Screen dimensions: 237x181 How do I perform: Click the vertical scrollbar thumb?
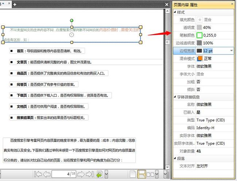tap(167, 42)
